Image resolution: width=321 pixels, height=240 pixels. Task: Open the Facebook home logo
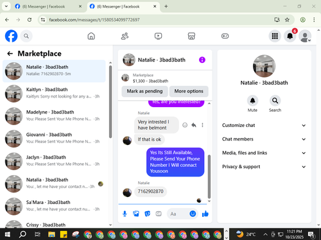[11, 36]
